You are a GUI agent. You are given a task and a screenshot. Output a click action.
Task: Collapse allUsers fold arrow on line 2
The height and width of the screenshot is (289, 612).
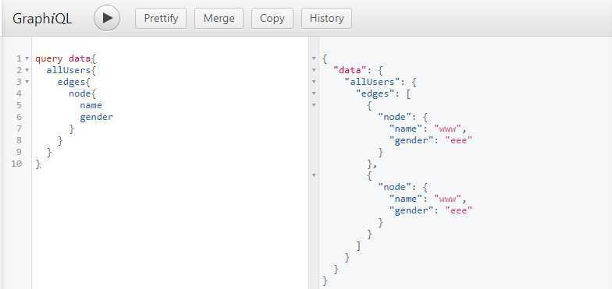coord(27,70)
